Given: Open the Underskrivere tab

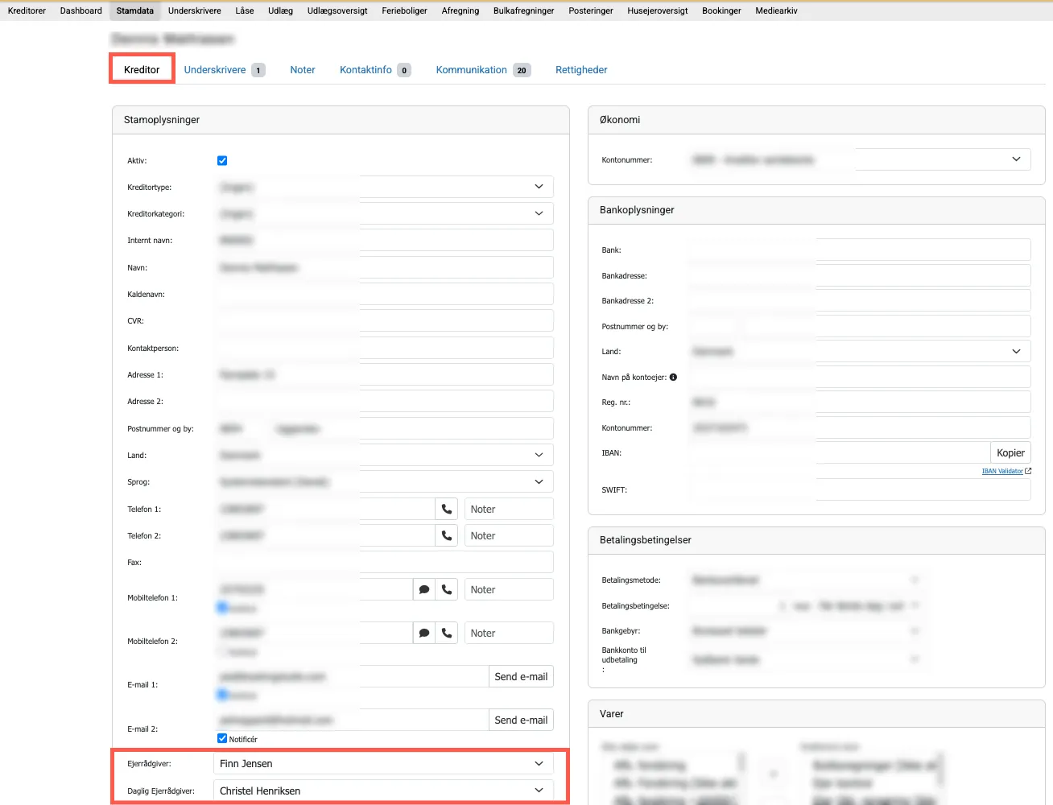Looking at the screenshot, I should (x=215, y=70).
